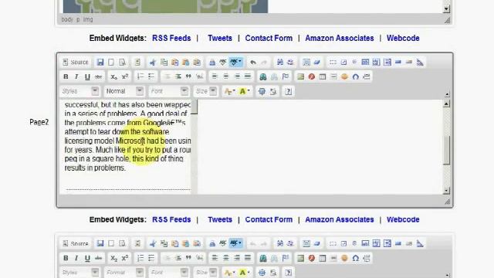Toggle Source view in the Page2 editor
494x278 pixels.
[76, 62]
